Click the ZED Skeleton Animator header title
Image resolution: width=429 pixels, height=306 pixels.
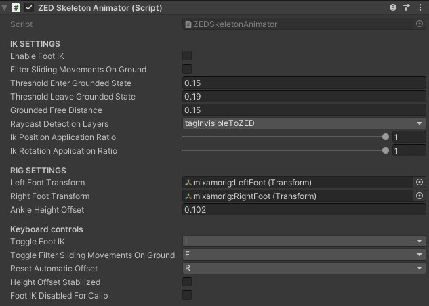click(x=100, y=7)
